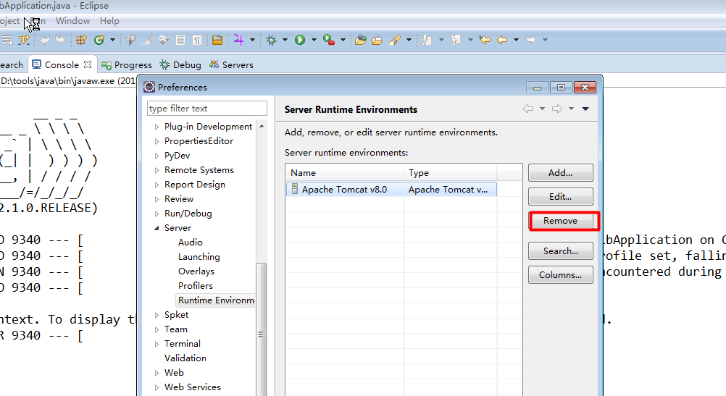Select the Validation preferences item

[x=185, y=358]
